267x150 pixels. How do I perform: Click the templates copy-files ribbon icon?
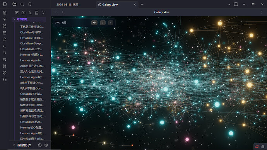(x=5, y=39)
